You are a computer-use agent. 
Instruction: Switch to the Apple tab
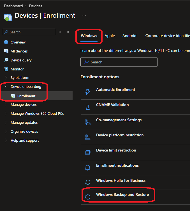(x=110, y=36)
